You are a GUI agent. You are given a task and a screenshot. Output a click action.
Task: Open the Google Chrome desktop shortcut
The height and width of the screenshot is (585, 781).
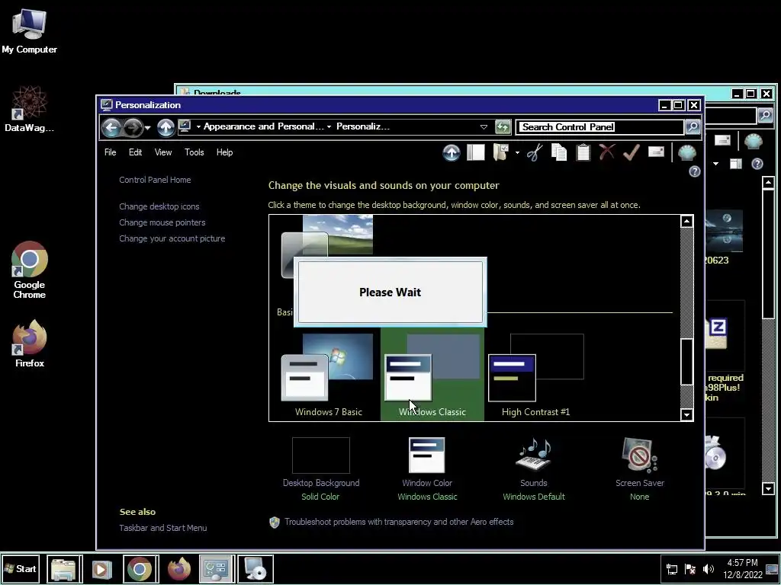[x=30, y=270]
